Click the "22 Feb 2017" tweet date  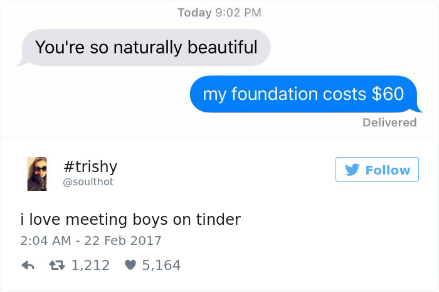pyautogui.click(x=125, y=241)
